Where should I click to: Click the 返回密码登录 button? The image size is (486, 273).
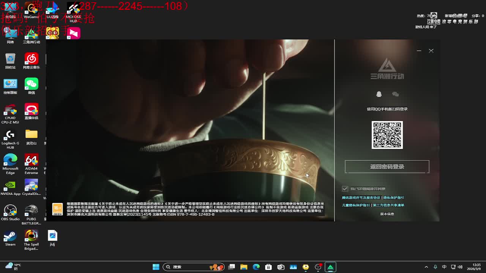[x=387, y=167]
